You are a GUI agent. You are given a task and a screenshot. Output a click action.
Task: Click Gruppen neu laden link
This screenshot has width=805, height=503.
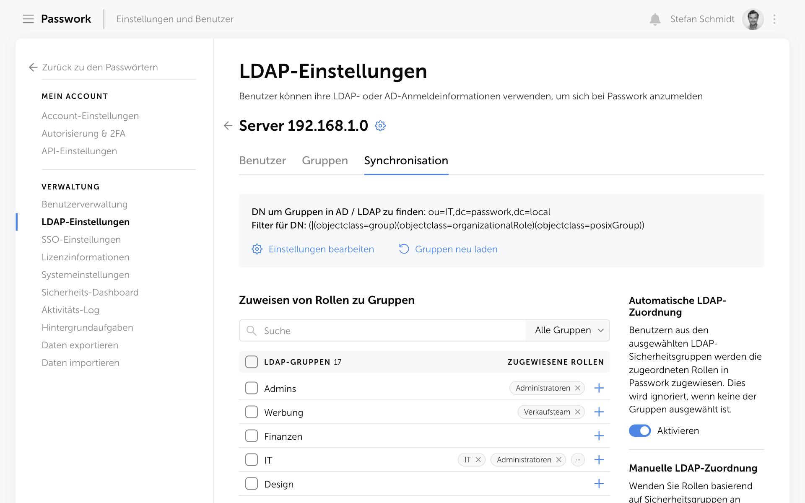(456, 249)
